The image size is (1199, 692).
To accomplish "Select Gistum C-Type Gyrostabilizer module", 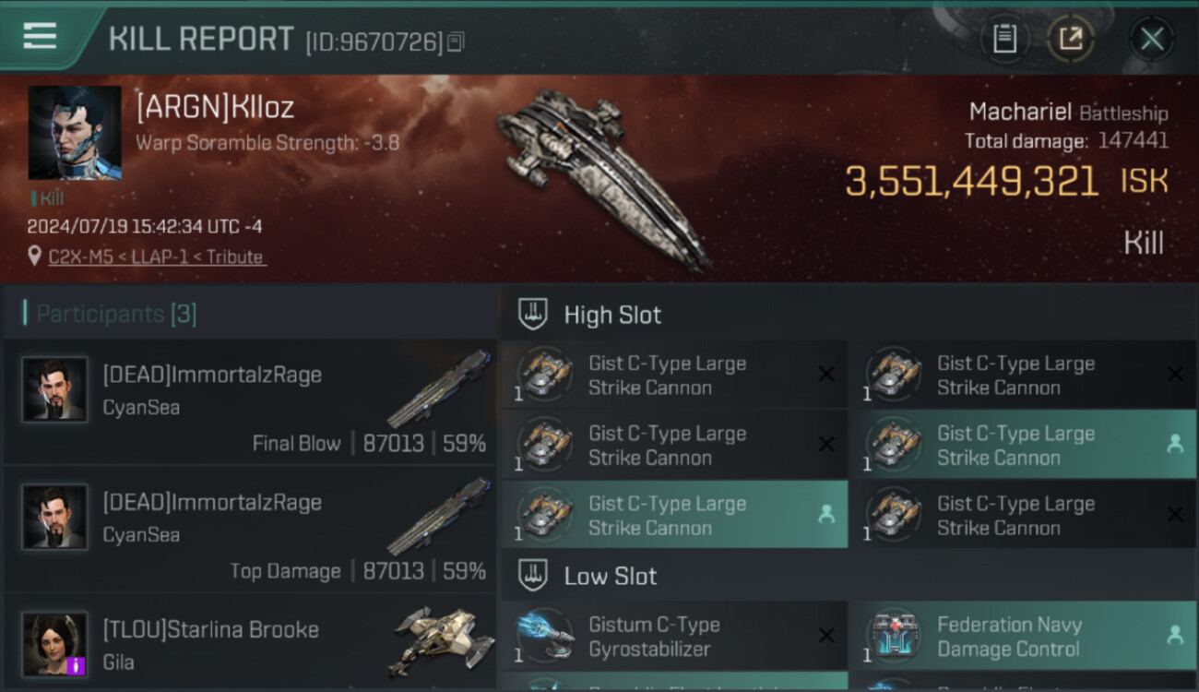I will (x=674, y=637).
